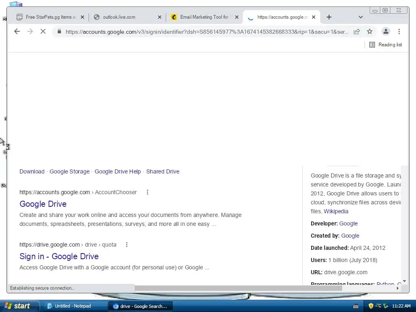The height and width of the screenshot is (312, 416).
Task: Open options for drive.google.com result
Action: point(127,245)
